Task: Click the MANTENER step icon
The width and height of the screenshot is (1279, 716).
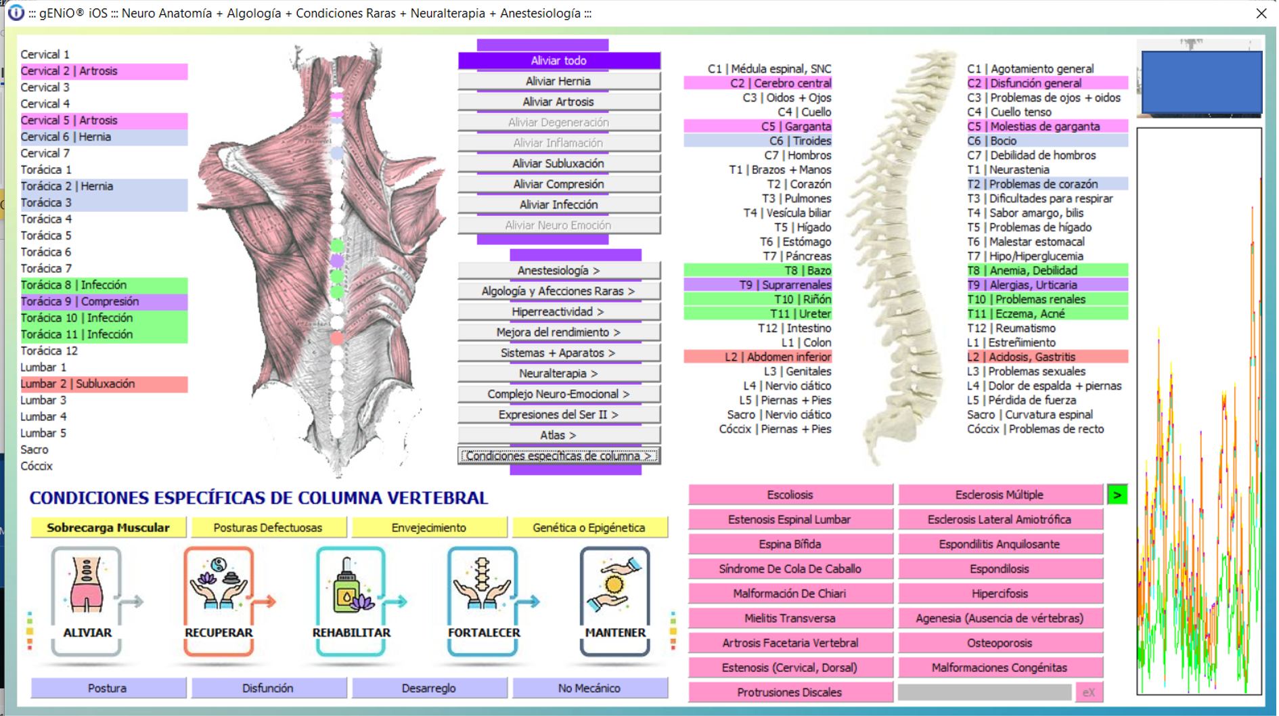Action: [615, 601]
